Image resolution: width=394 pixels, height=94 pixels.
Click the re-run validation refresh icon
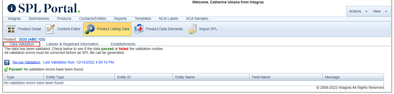7,62
